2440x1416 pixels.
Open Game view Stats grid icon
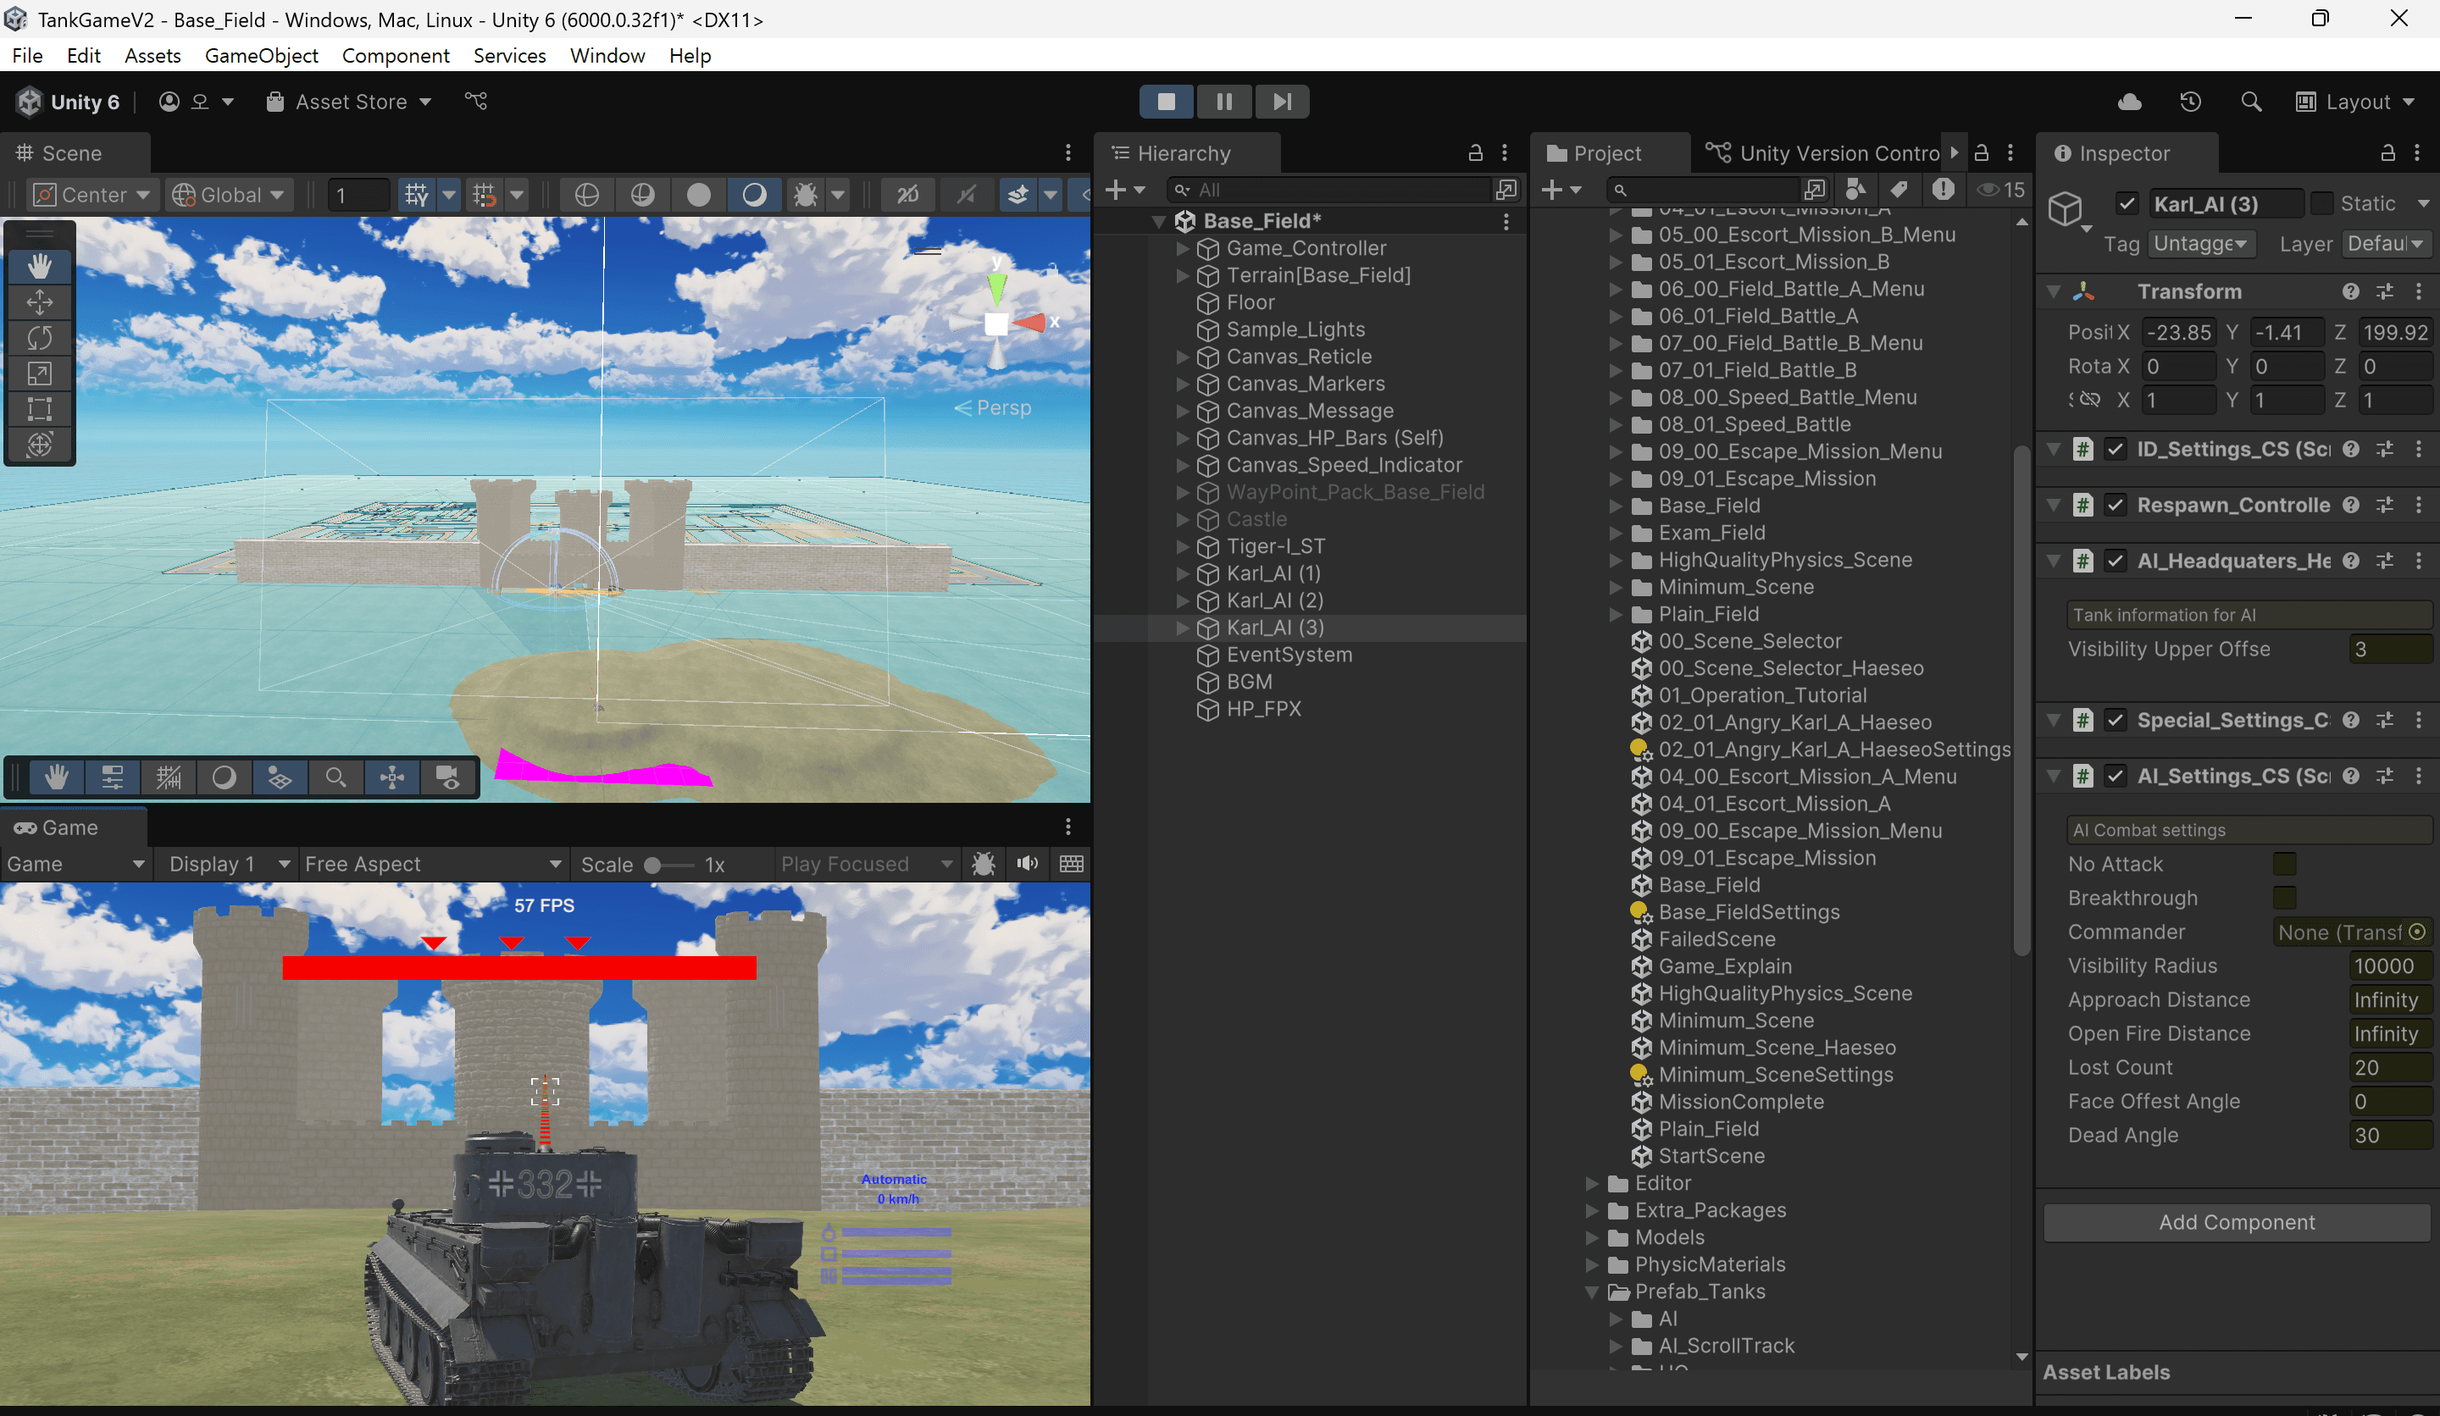pos(1071,863)
